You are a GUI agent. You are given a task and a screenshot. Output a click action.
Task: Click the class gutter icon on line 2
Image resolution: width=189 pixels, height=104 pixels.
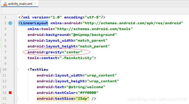pos(10,23)
